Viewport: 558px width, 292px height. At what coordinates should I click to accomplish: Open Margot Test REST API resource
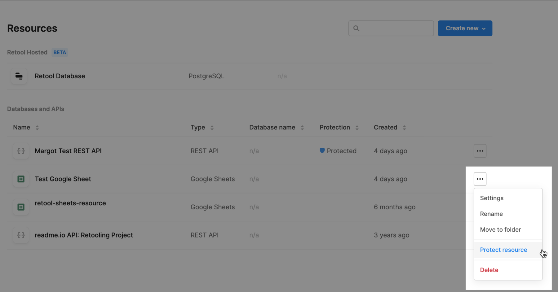[68, 151]
